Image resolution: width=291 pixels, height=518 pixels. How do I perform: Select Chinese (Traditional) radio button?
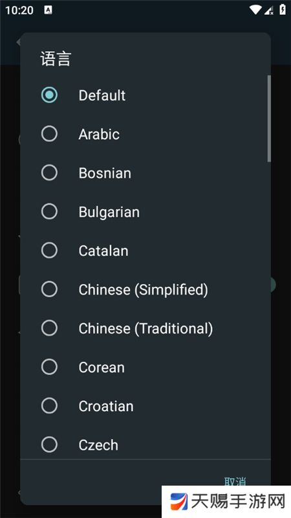(49, 328)
